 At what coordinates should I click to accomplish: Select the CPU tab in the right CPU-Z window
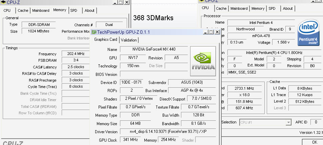205,8
